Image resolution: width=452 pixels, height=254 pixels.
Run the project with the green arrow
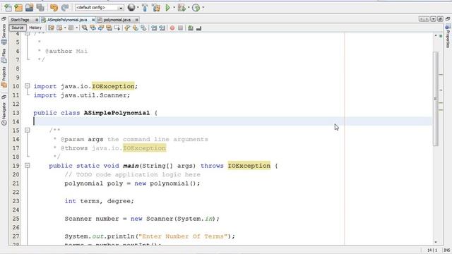tap(167, 8)
